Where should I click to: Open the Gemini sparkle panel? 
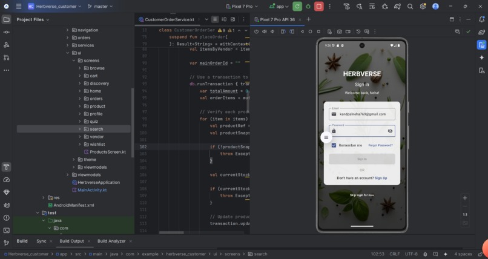(481, 57)
